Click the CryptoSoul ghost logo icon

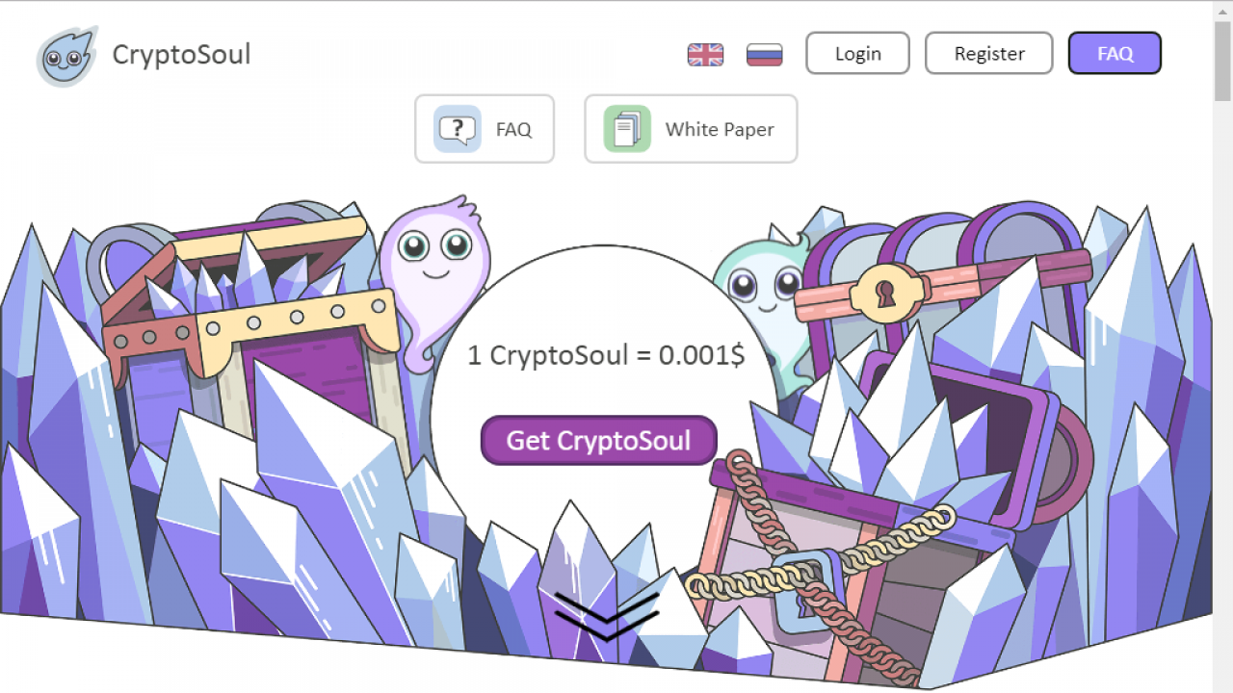(x=66, y=56)
